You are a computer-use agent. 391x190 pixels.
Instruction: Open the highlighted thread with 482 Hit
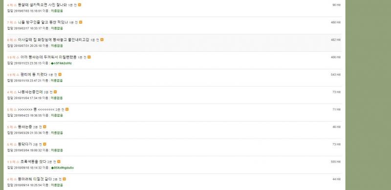[x=53, y=40]
